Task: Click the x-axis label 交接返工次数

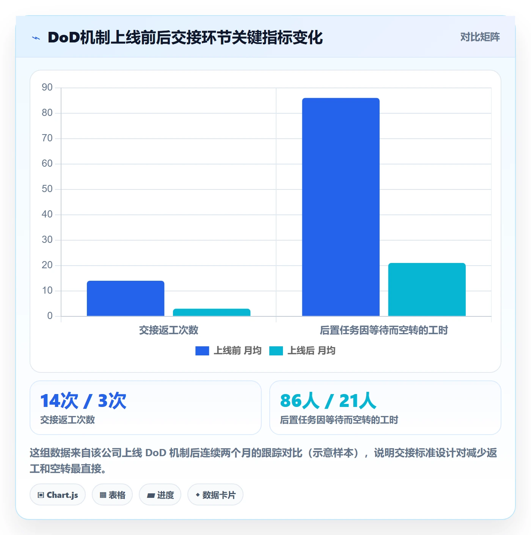Action: pyautogui.click(x=169, y=330)
